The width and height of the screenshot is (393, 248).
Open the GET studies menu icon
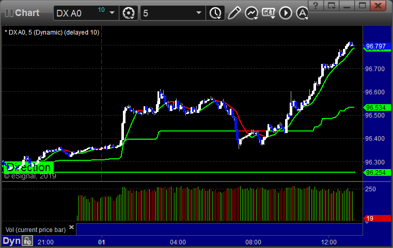coord(269,13)
